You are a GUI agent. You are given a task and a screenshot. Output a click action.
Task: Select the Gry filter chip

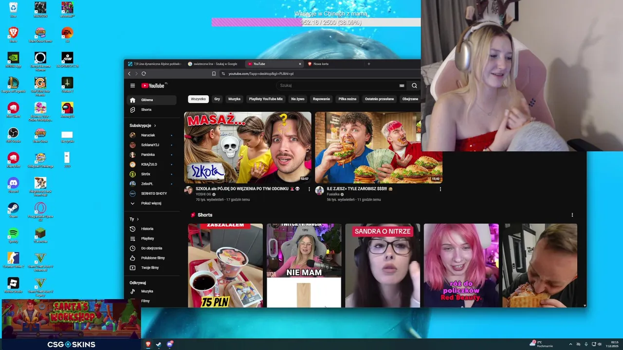[217, 99]
